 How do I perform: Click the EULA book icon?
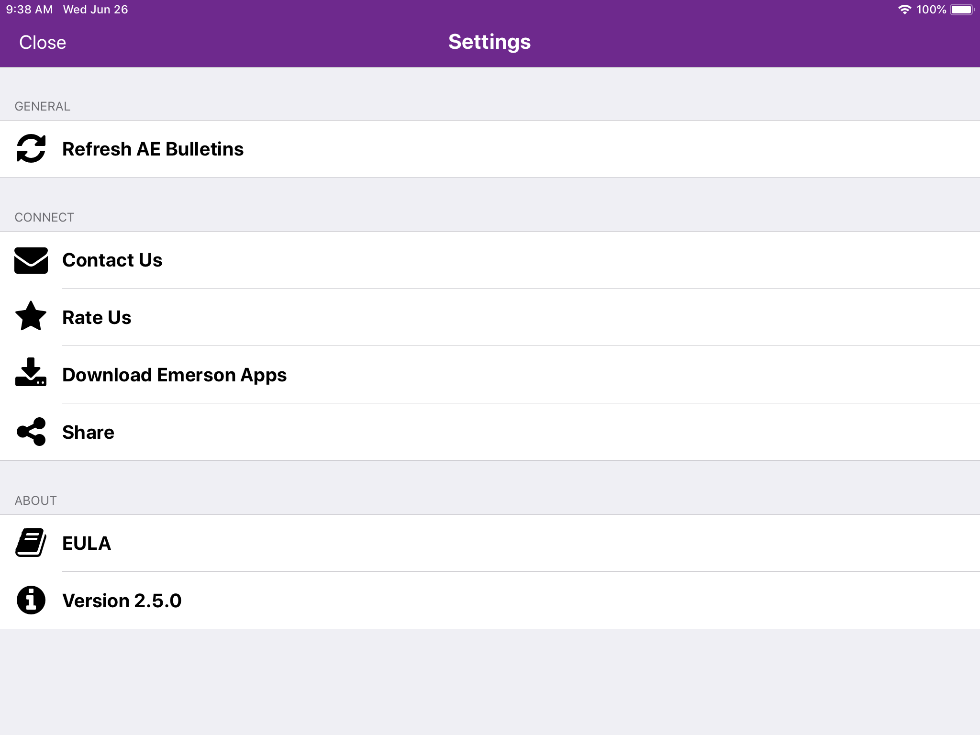(31, 543)
